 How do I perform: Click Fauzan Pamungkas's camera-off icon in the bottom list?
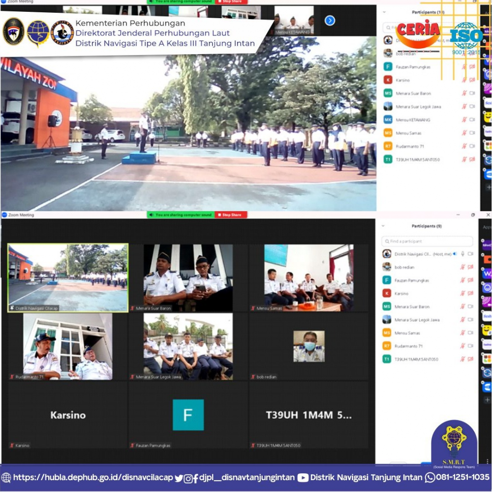coord(470,280)
